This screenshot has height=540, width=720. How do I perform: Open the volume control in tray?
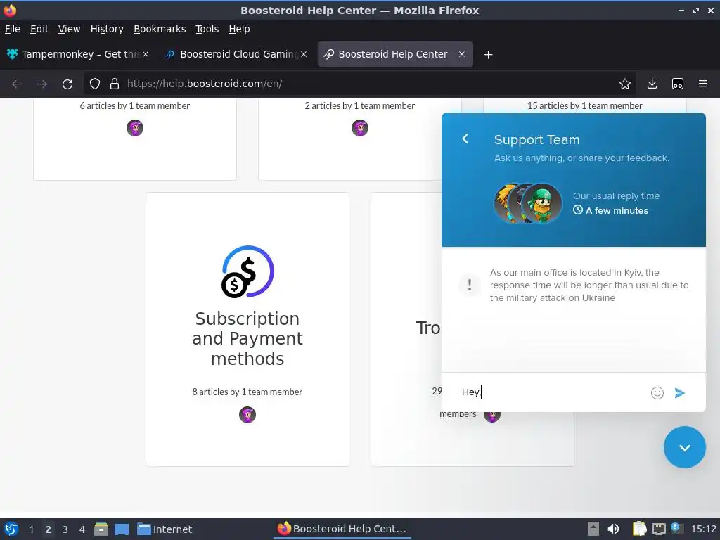613,529
